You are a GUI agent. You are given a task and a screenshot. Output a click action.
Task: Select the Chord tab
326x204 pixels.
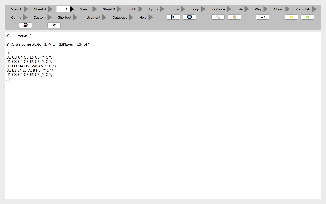278,9
